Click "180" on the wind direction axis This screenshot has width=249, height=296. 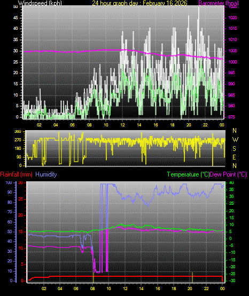(18, 149)
